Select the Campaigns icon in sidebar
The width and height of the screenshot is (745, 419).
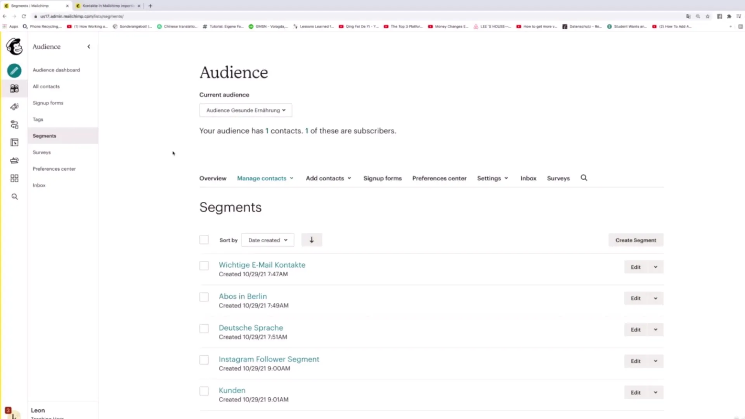(14, 106)
